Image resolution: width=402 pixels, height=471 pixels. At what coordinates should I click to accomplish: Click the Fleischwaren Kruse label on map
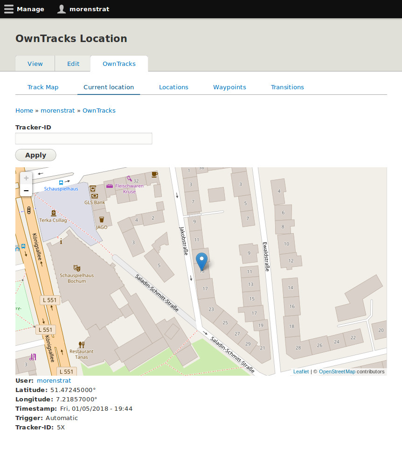point(129,189)
